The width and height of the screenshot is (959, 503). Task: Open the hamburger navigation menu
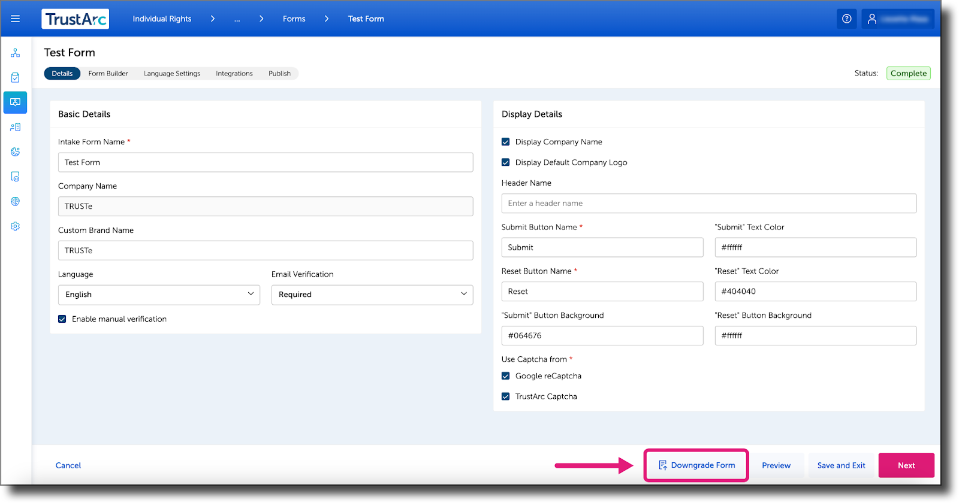click(x=15, y=19)
